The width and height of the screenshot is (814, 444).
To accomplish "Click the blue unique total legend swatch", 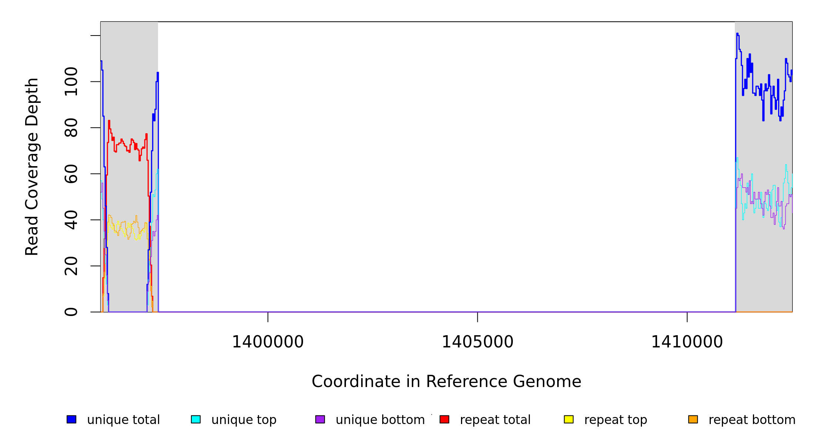I will point(71,419).
